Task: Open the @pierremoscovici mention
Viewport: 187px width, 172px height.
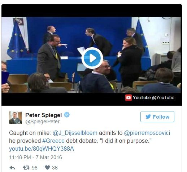Action: [147, 133]
